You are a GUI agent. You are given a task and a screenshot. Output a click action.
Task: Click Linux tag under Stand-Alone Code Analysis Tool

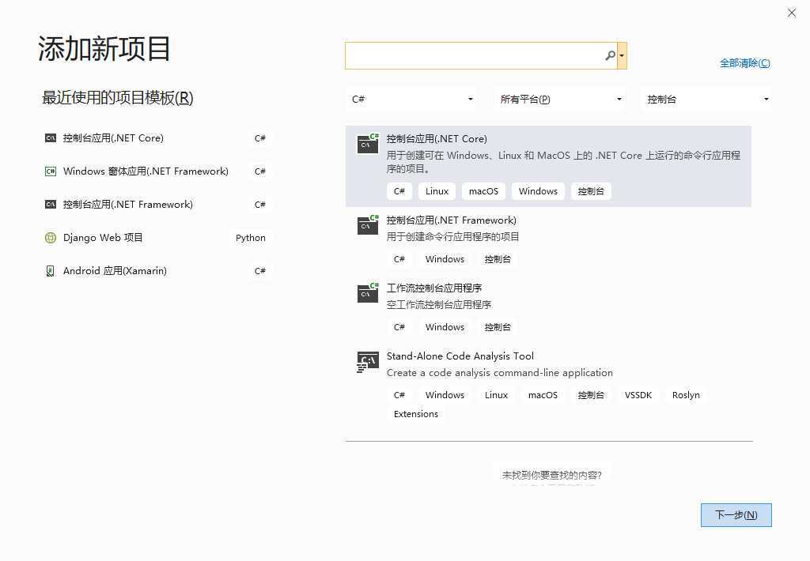pos(497,395)
